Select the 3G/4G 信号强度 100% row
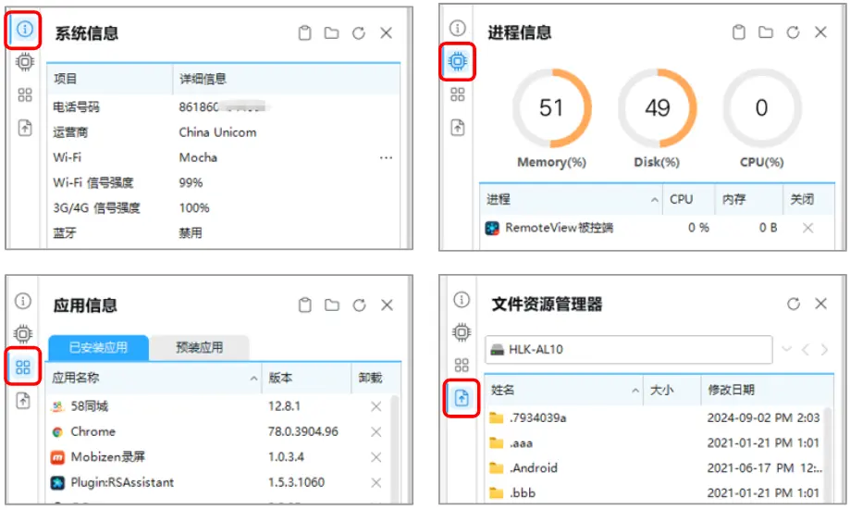The width and height of the screenshot is (850, 510). point(223,208)
